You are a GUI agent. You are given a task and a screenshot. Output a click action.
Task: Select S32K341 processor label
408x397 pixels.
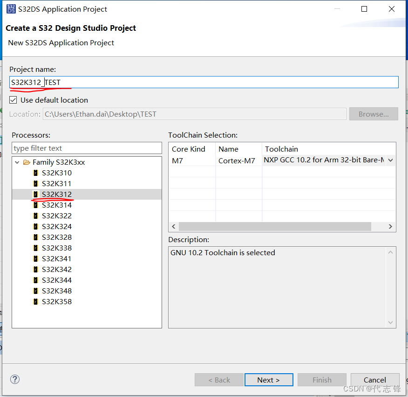tap(57, 258)
